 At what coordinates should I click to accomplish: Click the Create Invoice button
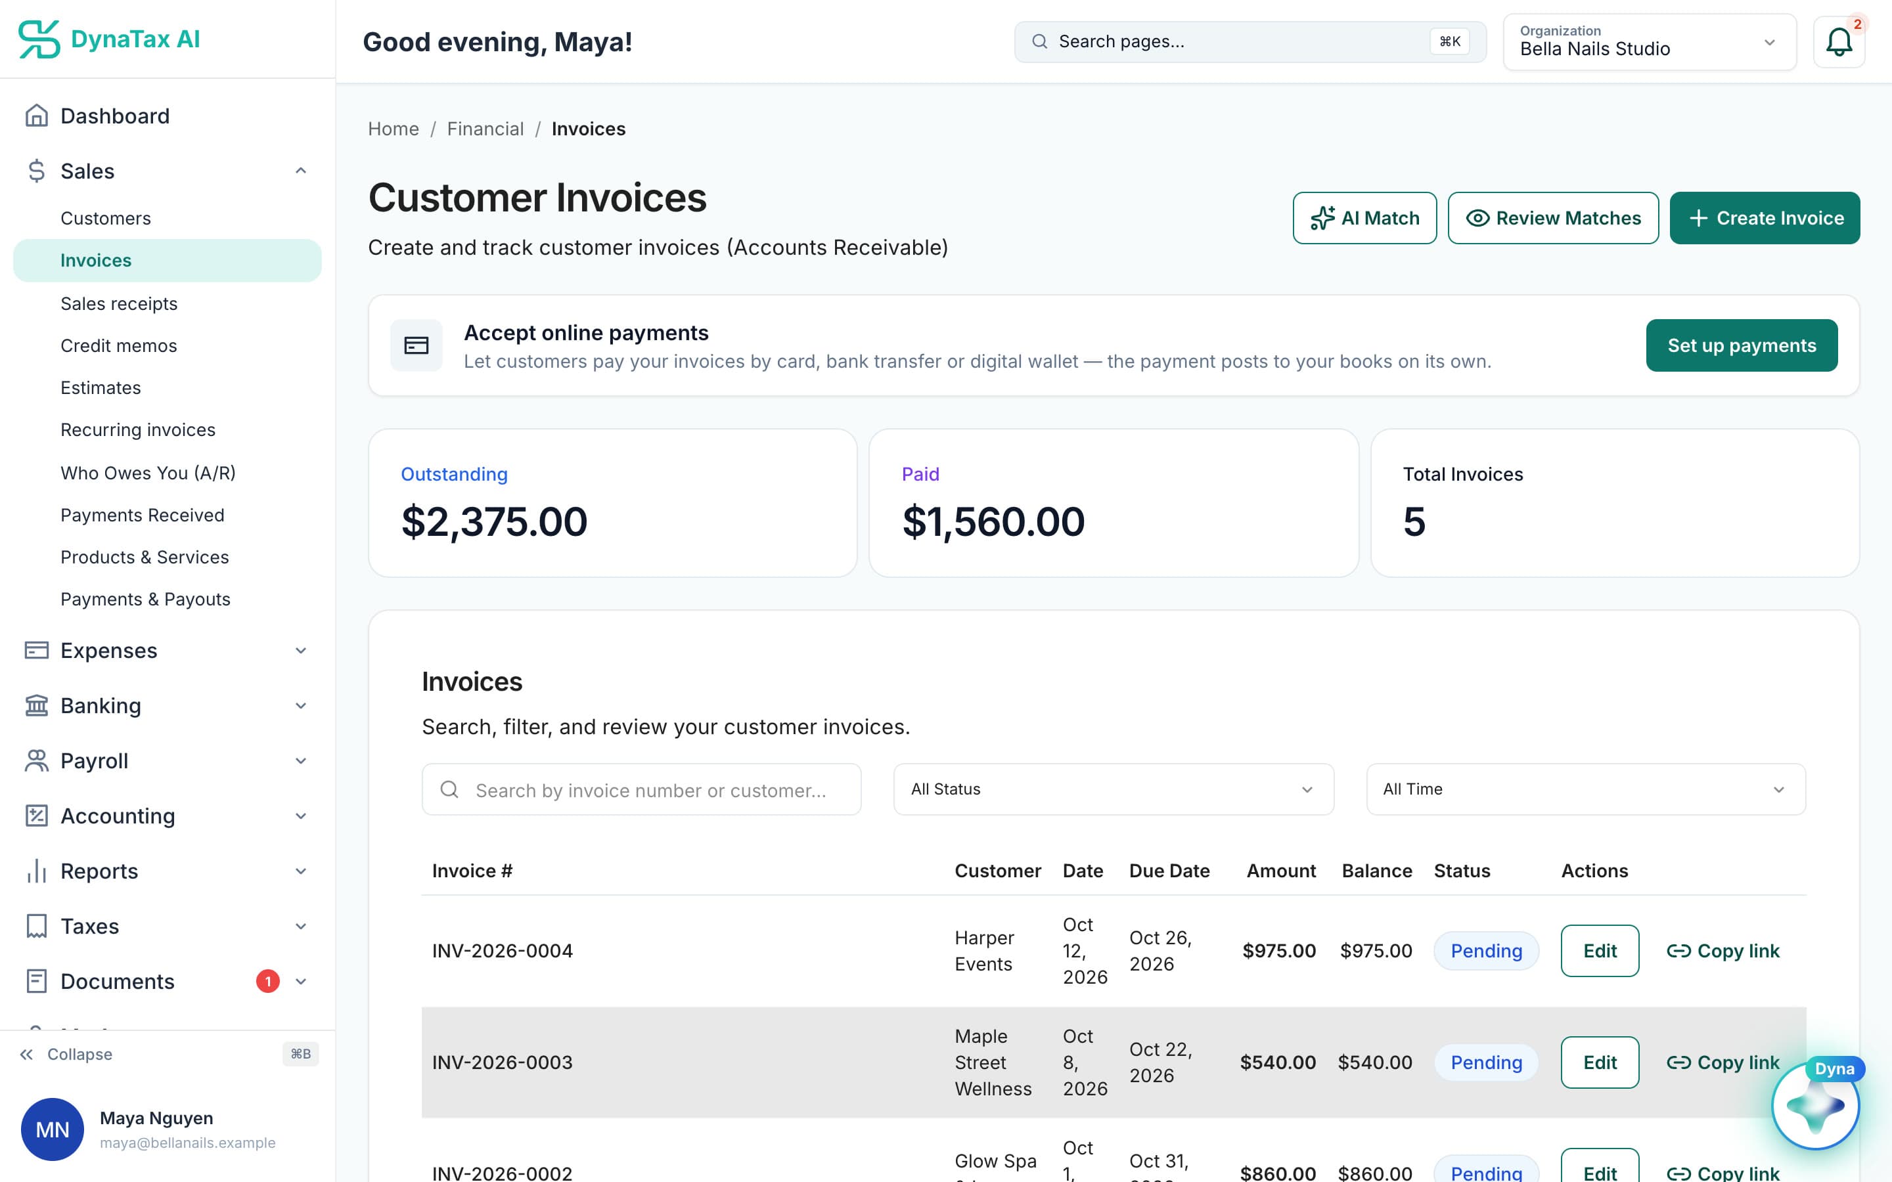1765,218
